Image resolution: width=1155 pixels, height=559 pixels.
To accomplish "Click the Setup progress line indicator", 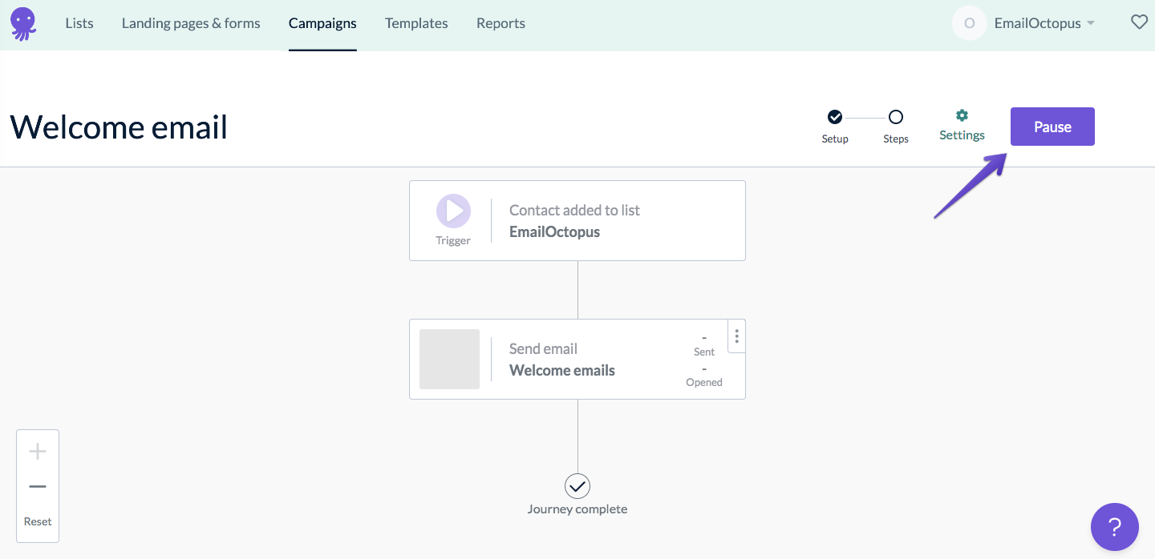I will coord(865,117).
